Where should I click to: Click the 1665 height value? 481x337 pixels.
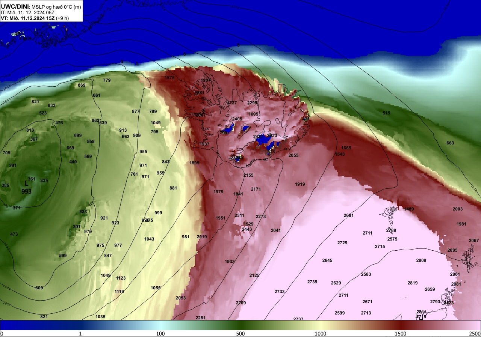click(x=346, y=148)
